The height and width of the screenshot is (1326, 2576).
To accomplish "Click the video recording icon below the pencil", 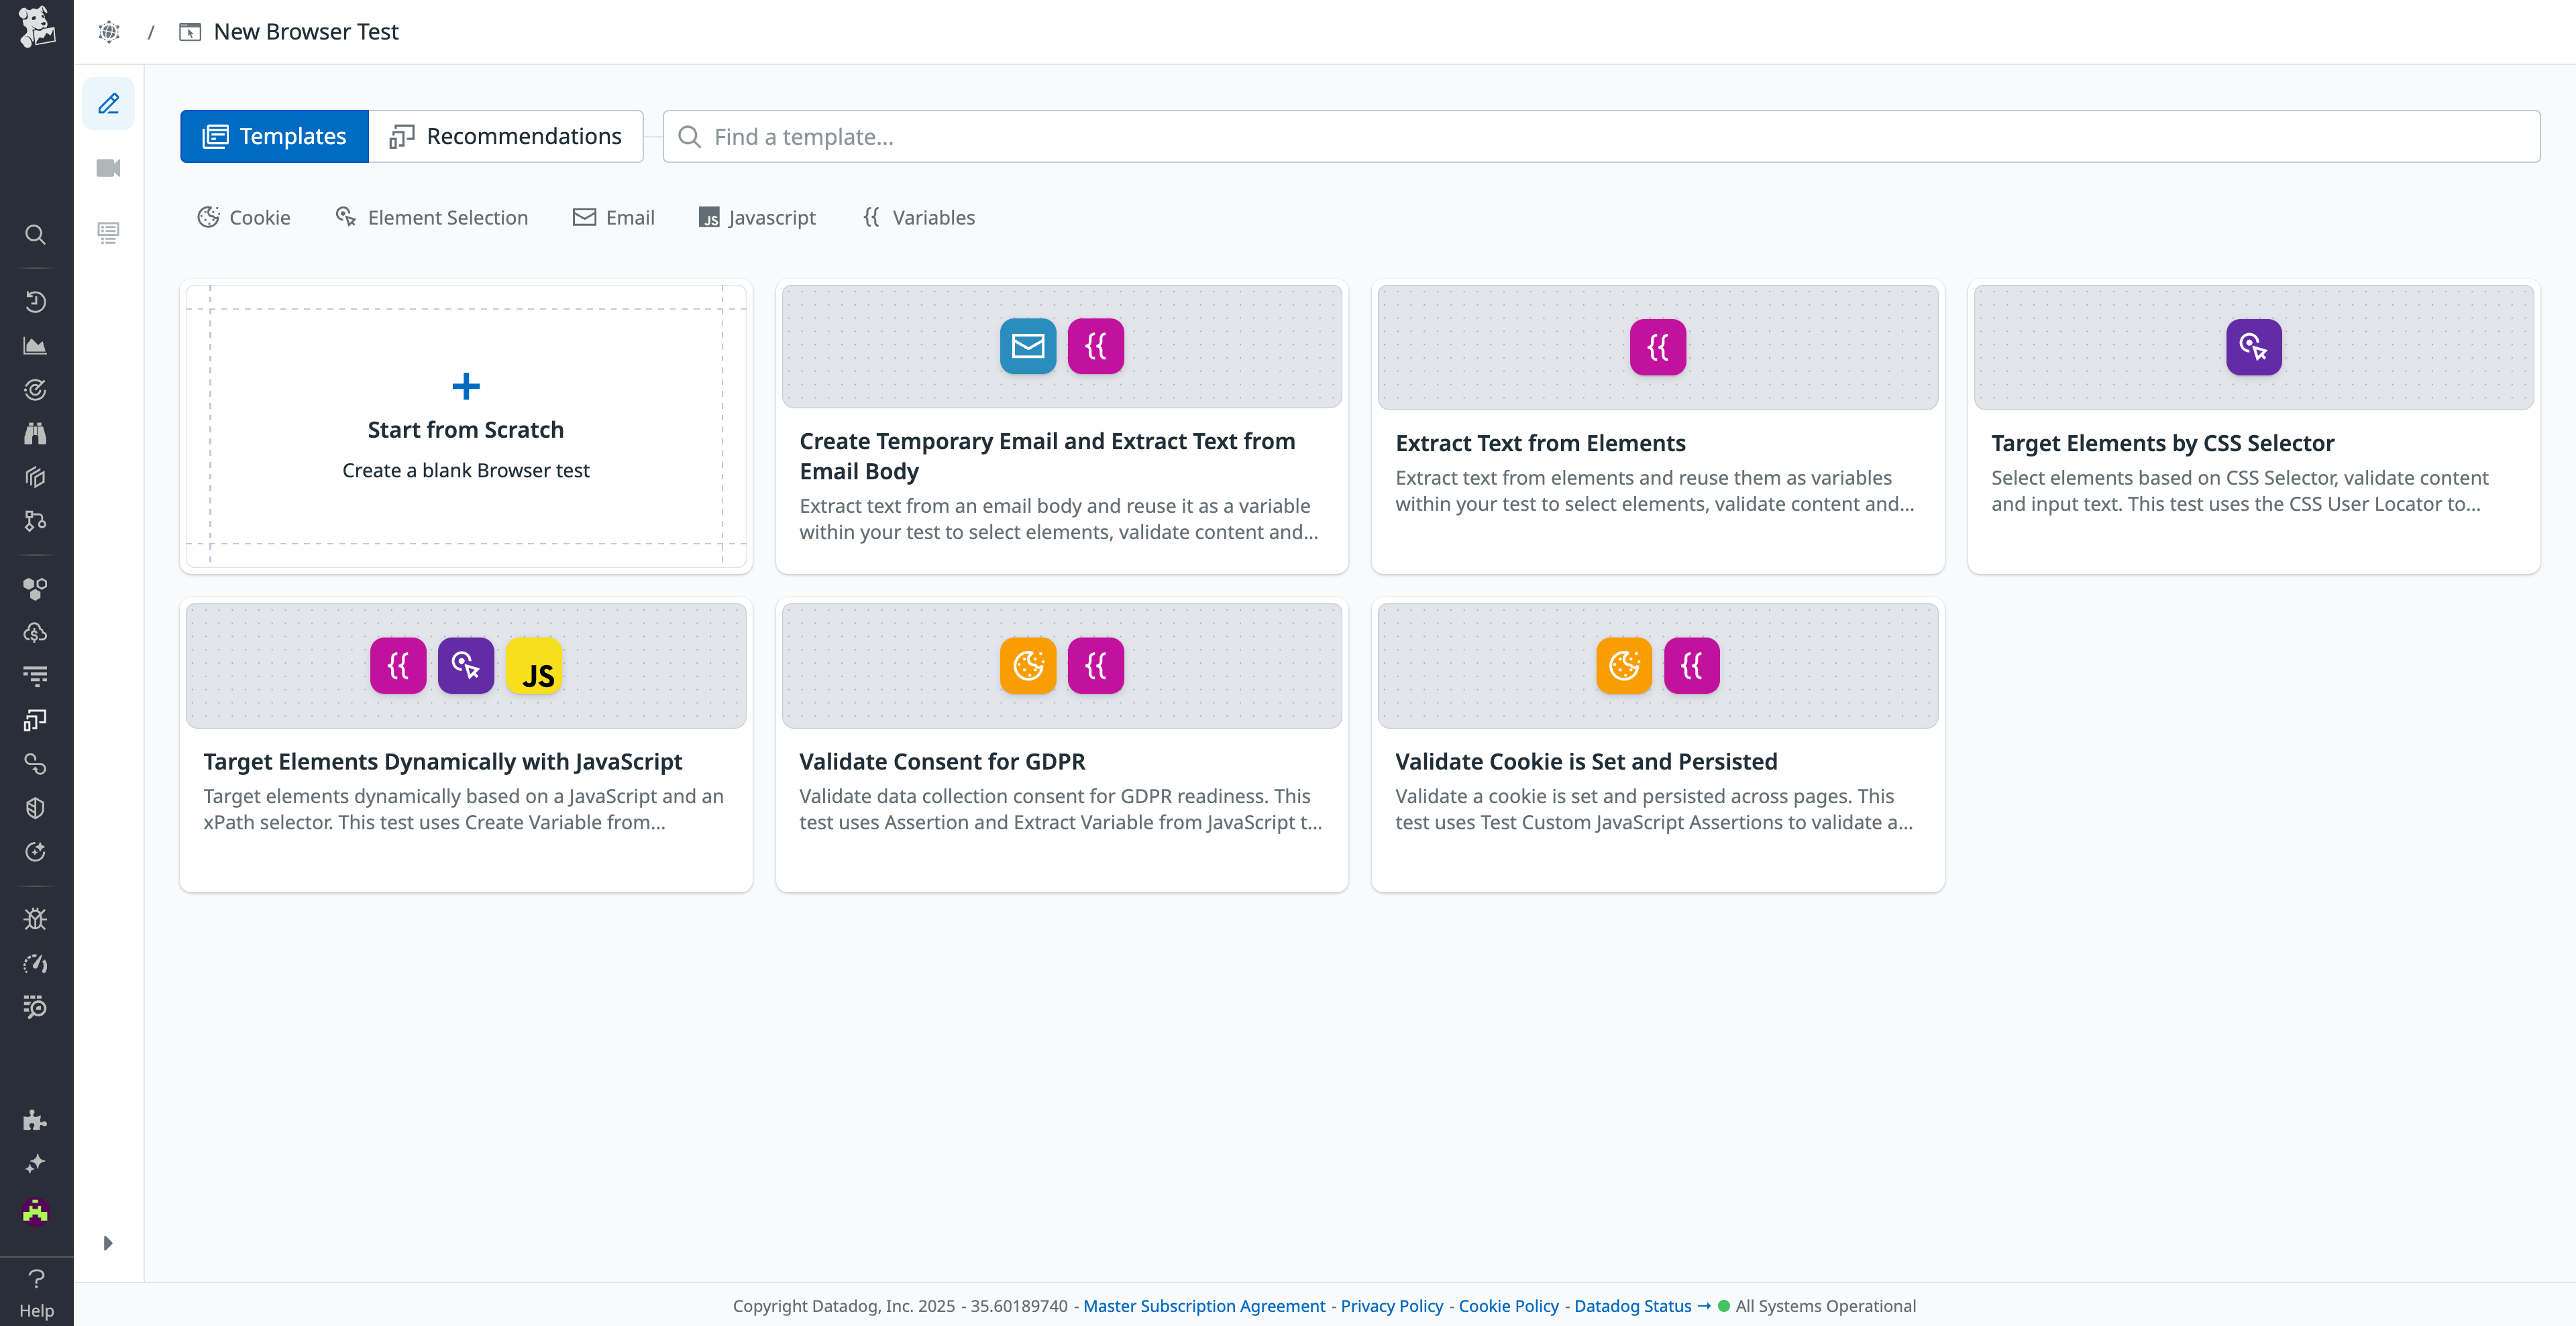I will pos(108,167).
